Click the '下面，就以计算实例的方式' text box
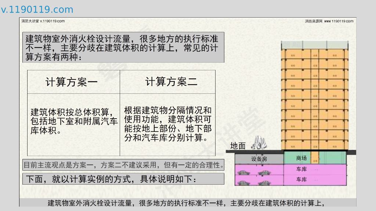 coord(123,179)
